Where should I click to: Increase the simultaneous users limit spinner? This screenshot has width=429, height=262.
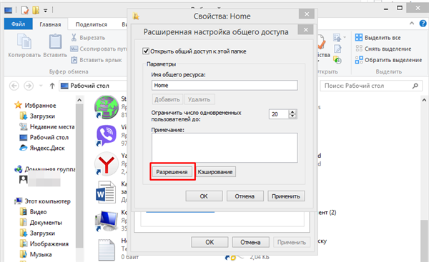(292, 112)
